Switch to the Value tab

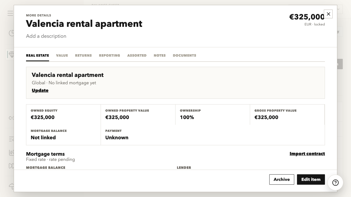point(62,56)
